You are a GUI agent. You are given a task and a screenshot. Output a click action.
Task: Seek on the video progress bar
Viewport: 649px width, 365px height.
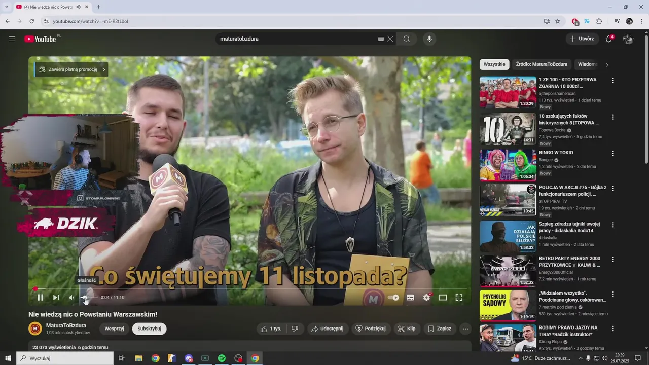249,289
